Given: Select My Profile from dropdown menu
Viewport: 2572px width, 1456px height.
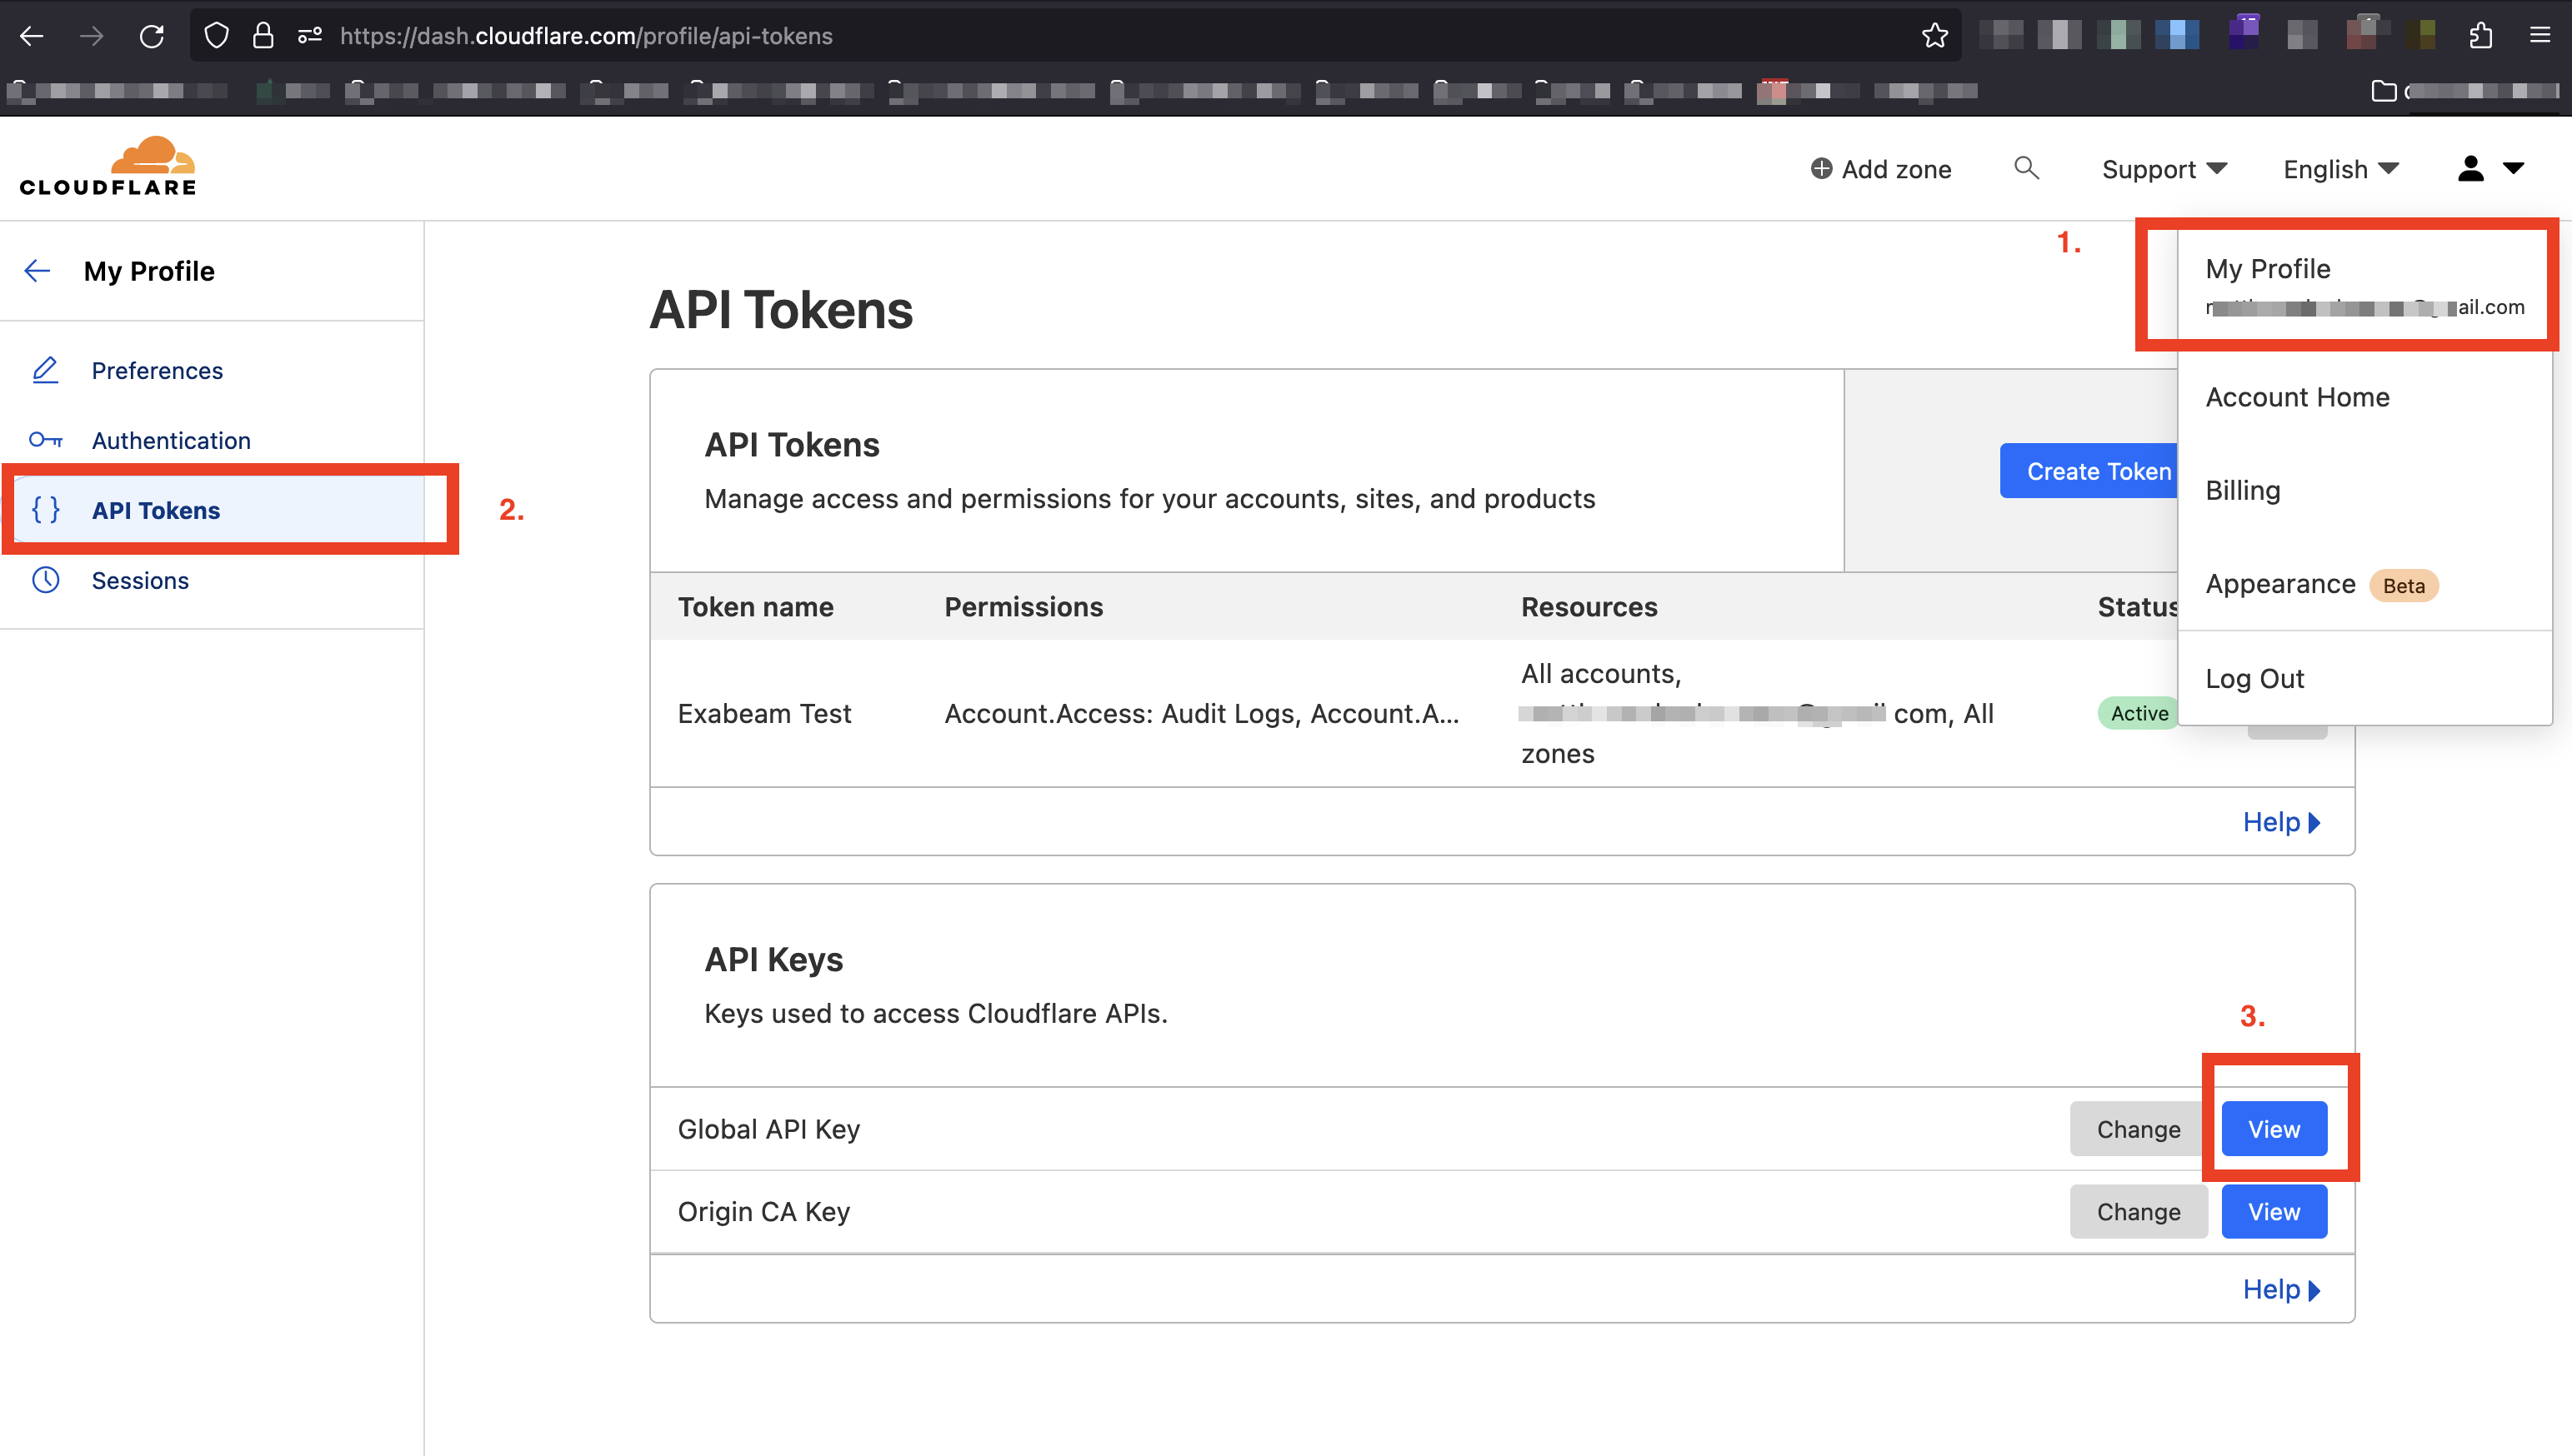Looking at the screenshot, I should pyautogui.click(x=2268, y=268).
